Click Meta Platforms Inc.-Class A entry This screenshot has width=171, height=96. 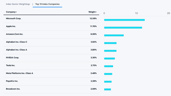click(x=20, y=73)
